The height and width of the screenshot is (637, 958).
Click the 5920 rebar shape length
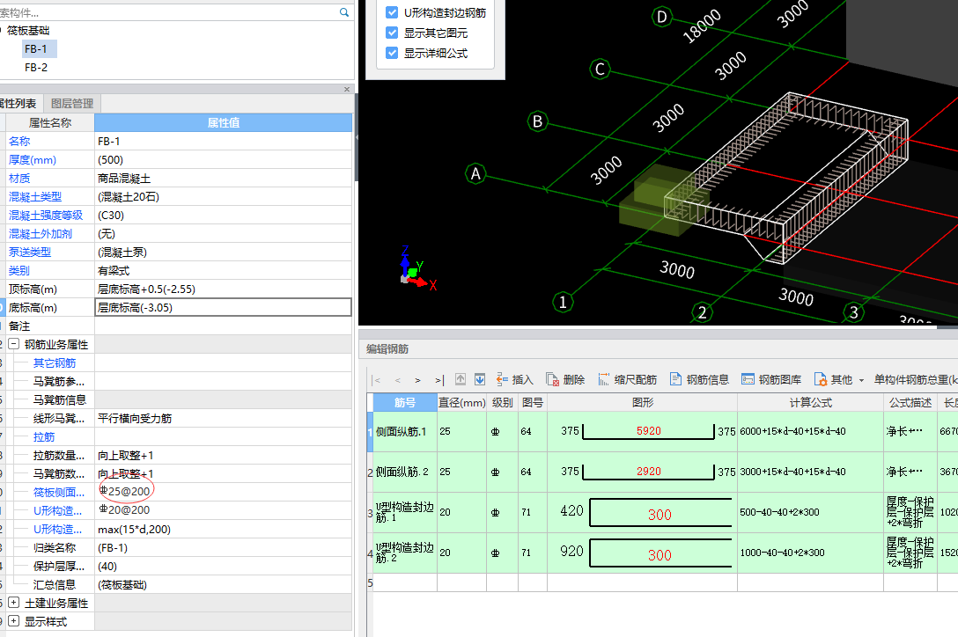(649, 430)
